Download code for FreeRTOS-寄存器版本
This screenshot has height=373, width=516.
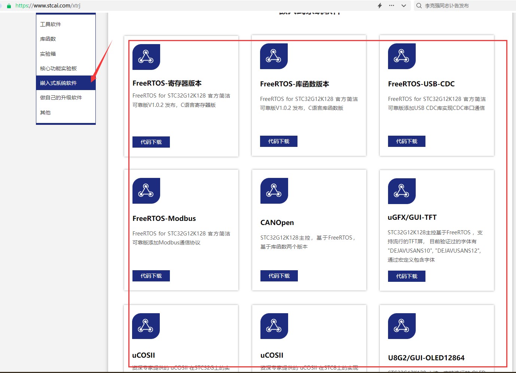151,142
